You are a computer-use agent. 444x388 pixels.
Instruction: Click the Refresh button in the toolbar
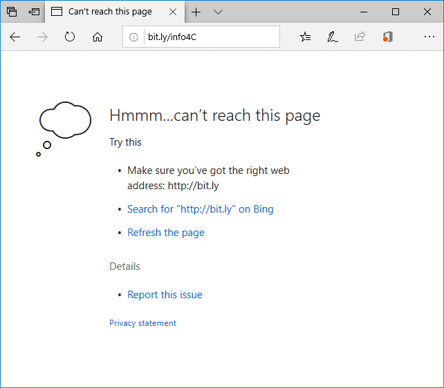[x=70, y=37]
